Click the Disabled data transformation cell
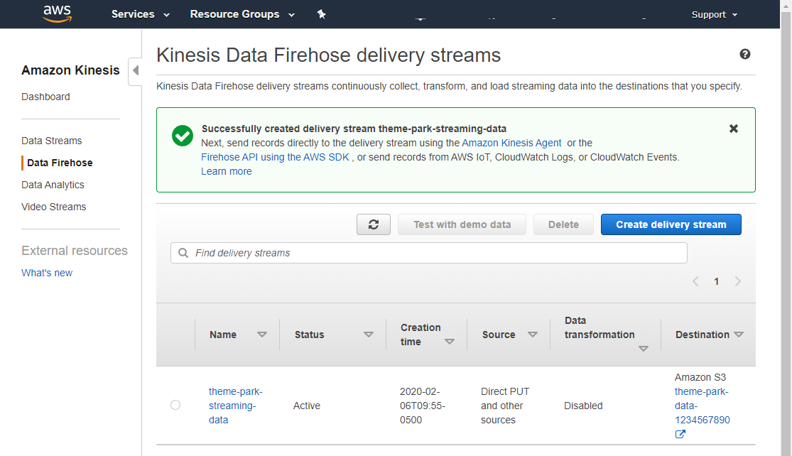 [x=583, y=406]
